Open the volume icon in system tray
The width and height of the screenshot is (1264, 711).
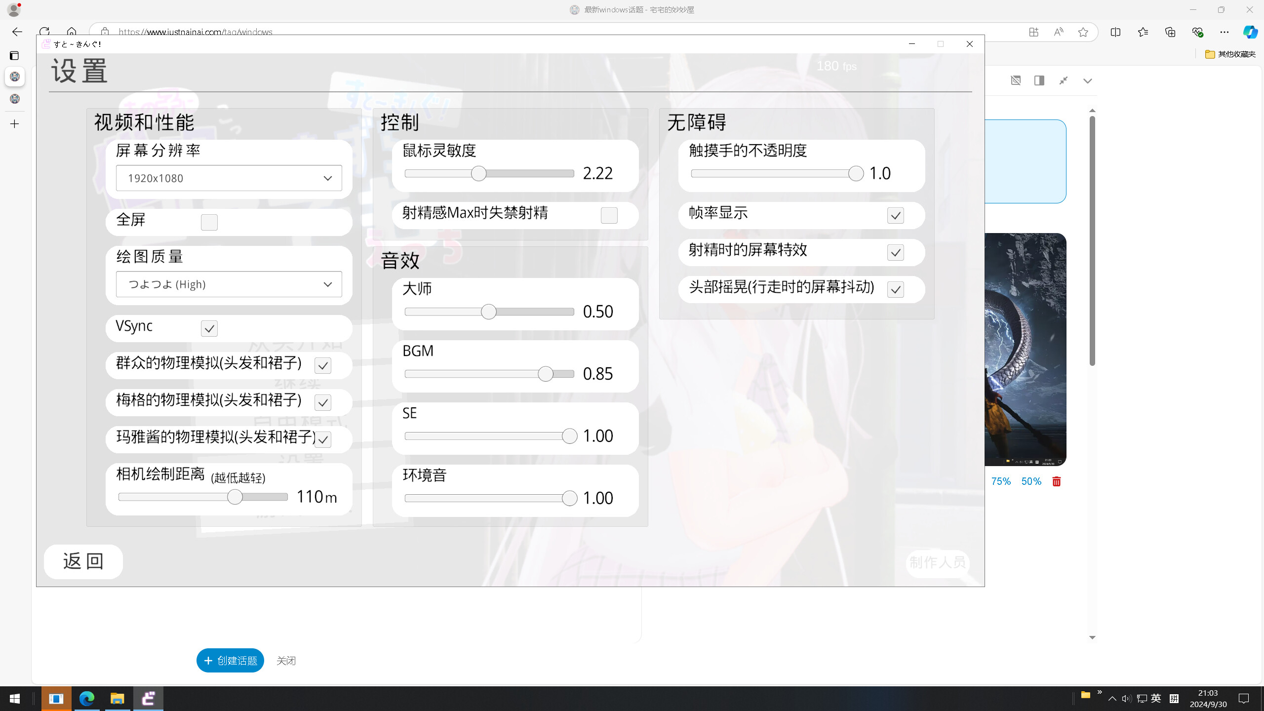[1126, 699]
